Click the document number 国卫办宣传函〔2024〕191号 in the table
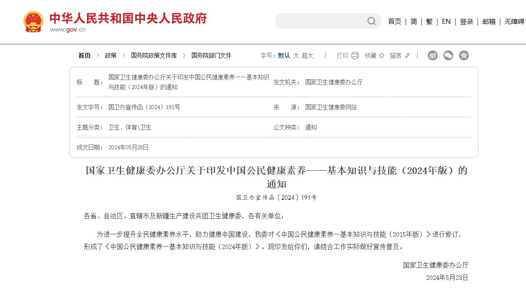The width and height of the screenshot is (526, 288). pyautogui.click(x=144, y=107)
